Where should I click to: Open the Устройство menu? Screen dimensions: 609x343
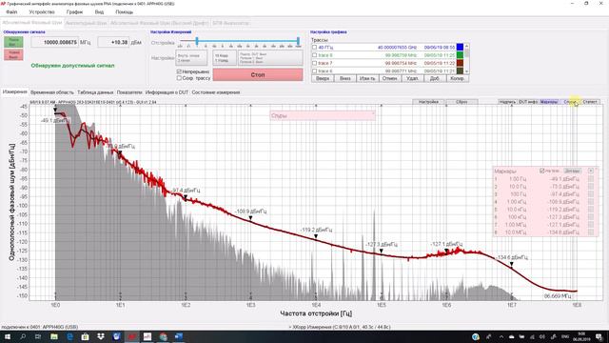pos(42,12)
